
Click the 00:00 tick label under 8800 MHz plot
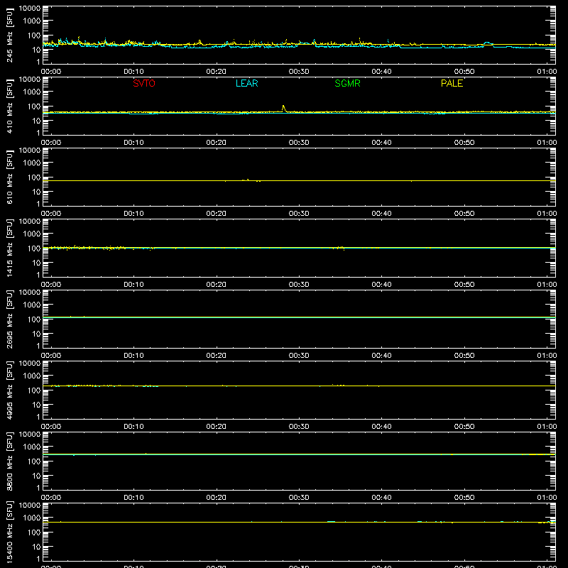pyautogui.click(x=51, y=498)
